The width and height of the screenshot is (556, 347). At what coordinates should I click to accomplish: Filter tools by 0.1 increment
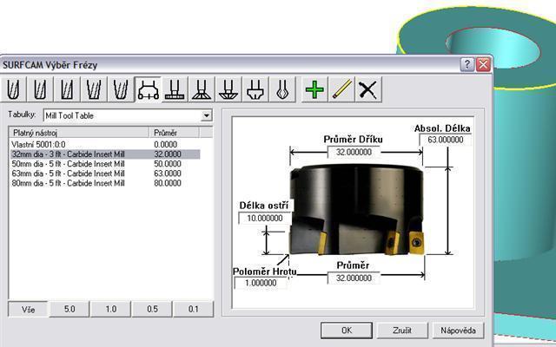point(193,309)
